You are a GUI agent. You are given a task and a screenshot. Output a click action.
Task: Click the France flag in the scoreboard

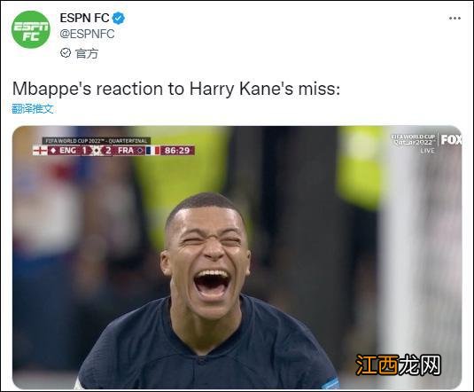coord(153,151)
